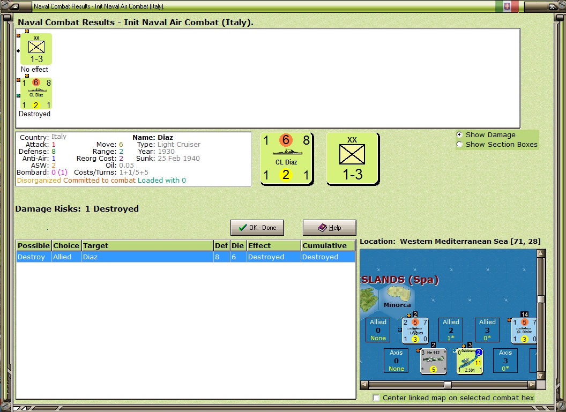Click the map vertical scrollbar down arrow
This screenshot has width=566, height=412.
pos(541,376)
